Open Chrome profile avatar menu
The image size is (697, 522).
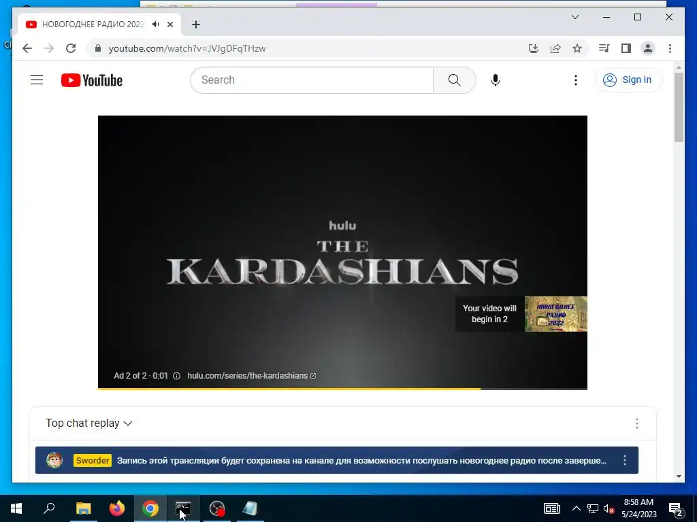pos(648,48)
